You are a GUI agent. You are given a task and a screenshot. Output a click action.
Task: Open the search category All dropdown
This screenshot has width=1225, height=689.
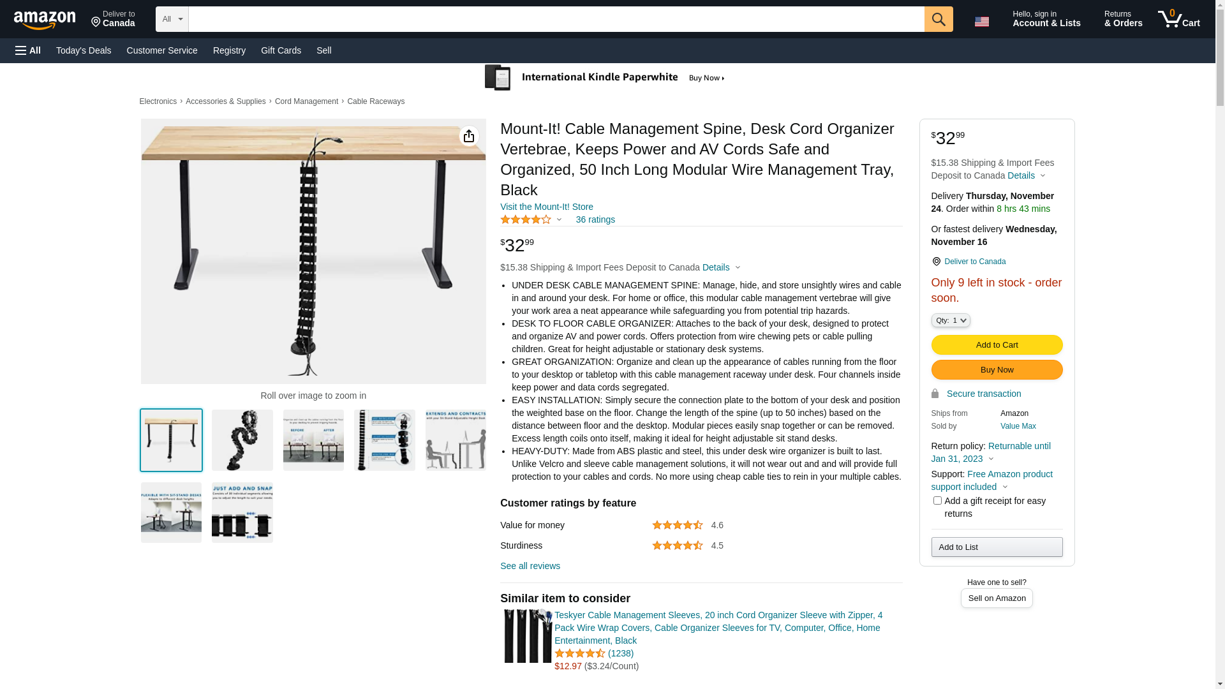pos(172,19)
